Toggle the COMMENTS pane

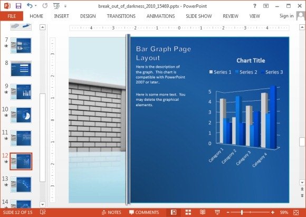[x=144, y=212]
